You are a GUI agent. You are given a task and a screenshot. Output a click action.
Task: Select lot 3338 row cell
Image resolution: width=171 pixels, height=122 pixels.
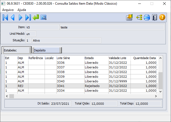70,72
